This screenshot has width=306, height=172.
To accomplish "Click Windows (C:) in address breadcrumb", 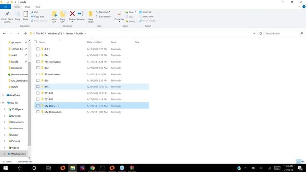I will pos(55,34).
